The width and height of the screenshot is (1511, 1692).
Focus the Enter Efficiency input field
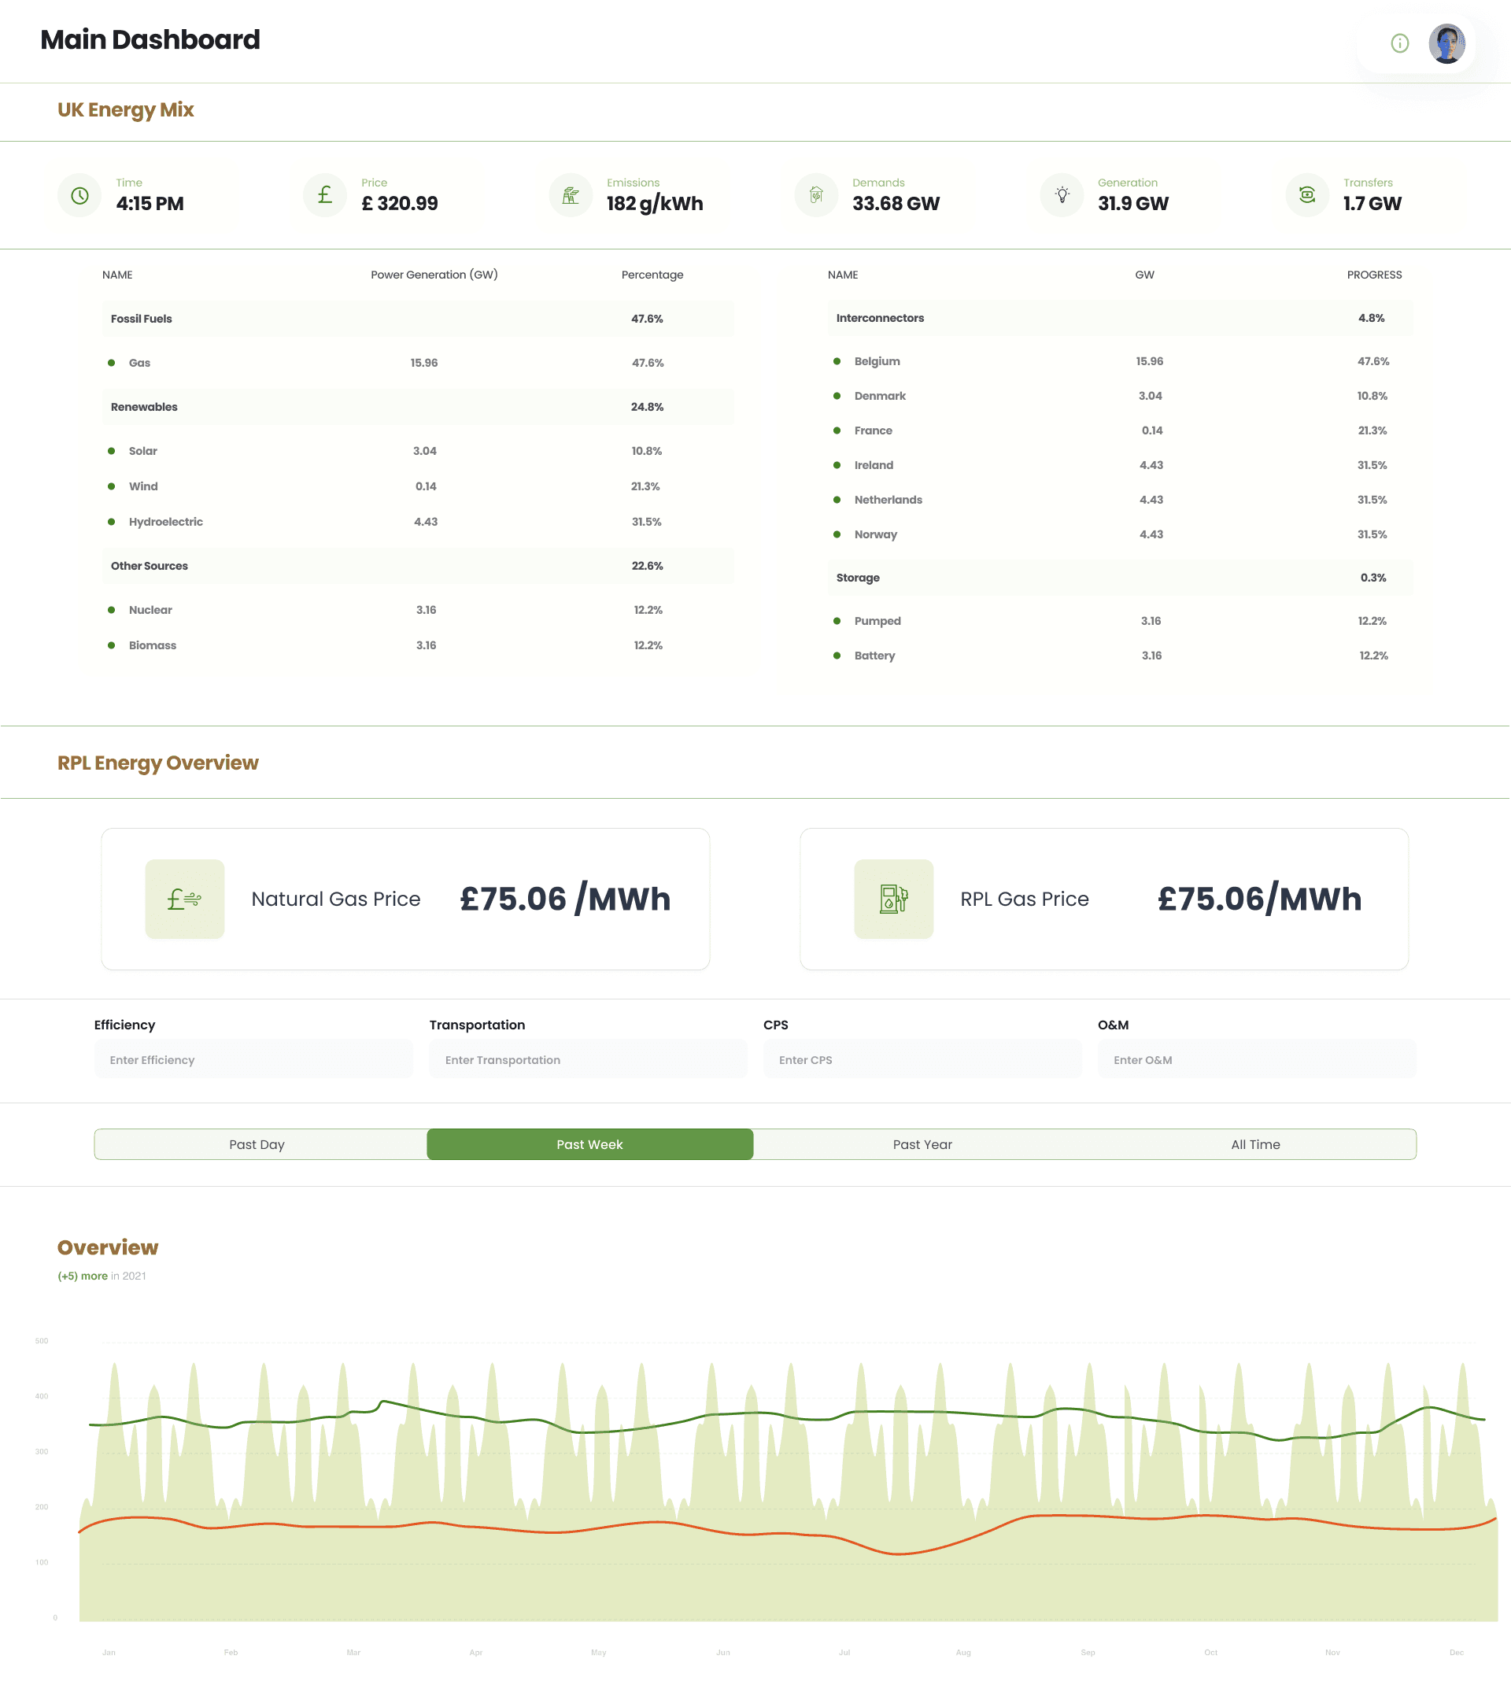pyautogui.click(x=253, y=1059)
